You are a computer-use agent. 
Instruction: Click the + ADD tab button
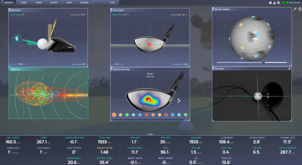[x=112, y=2]
